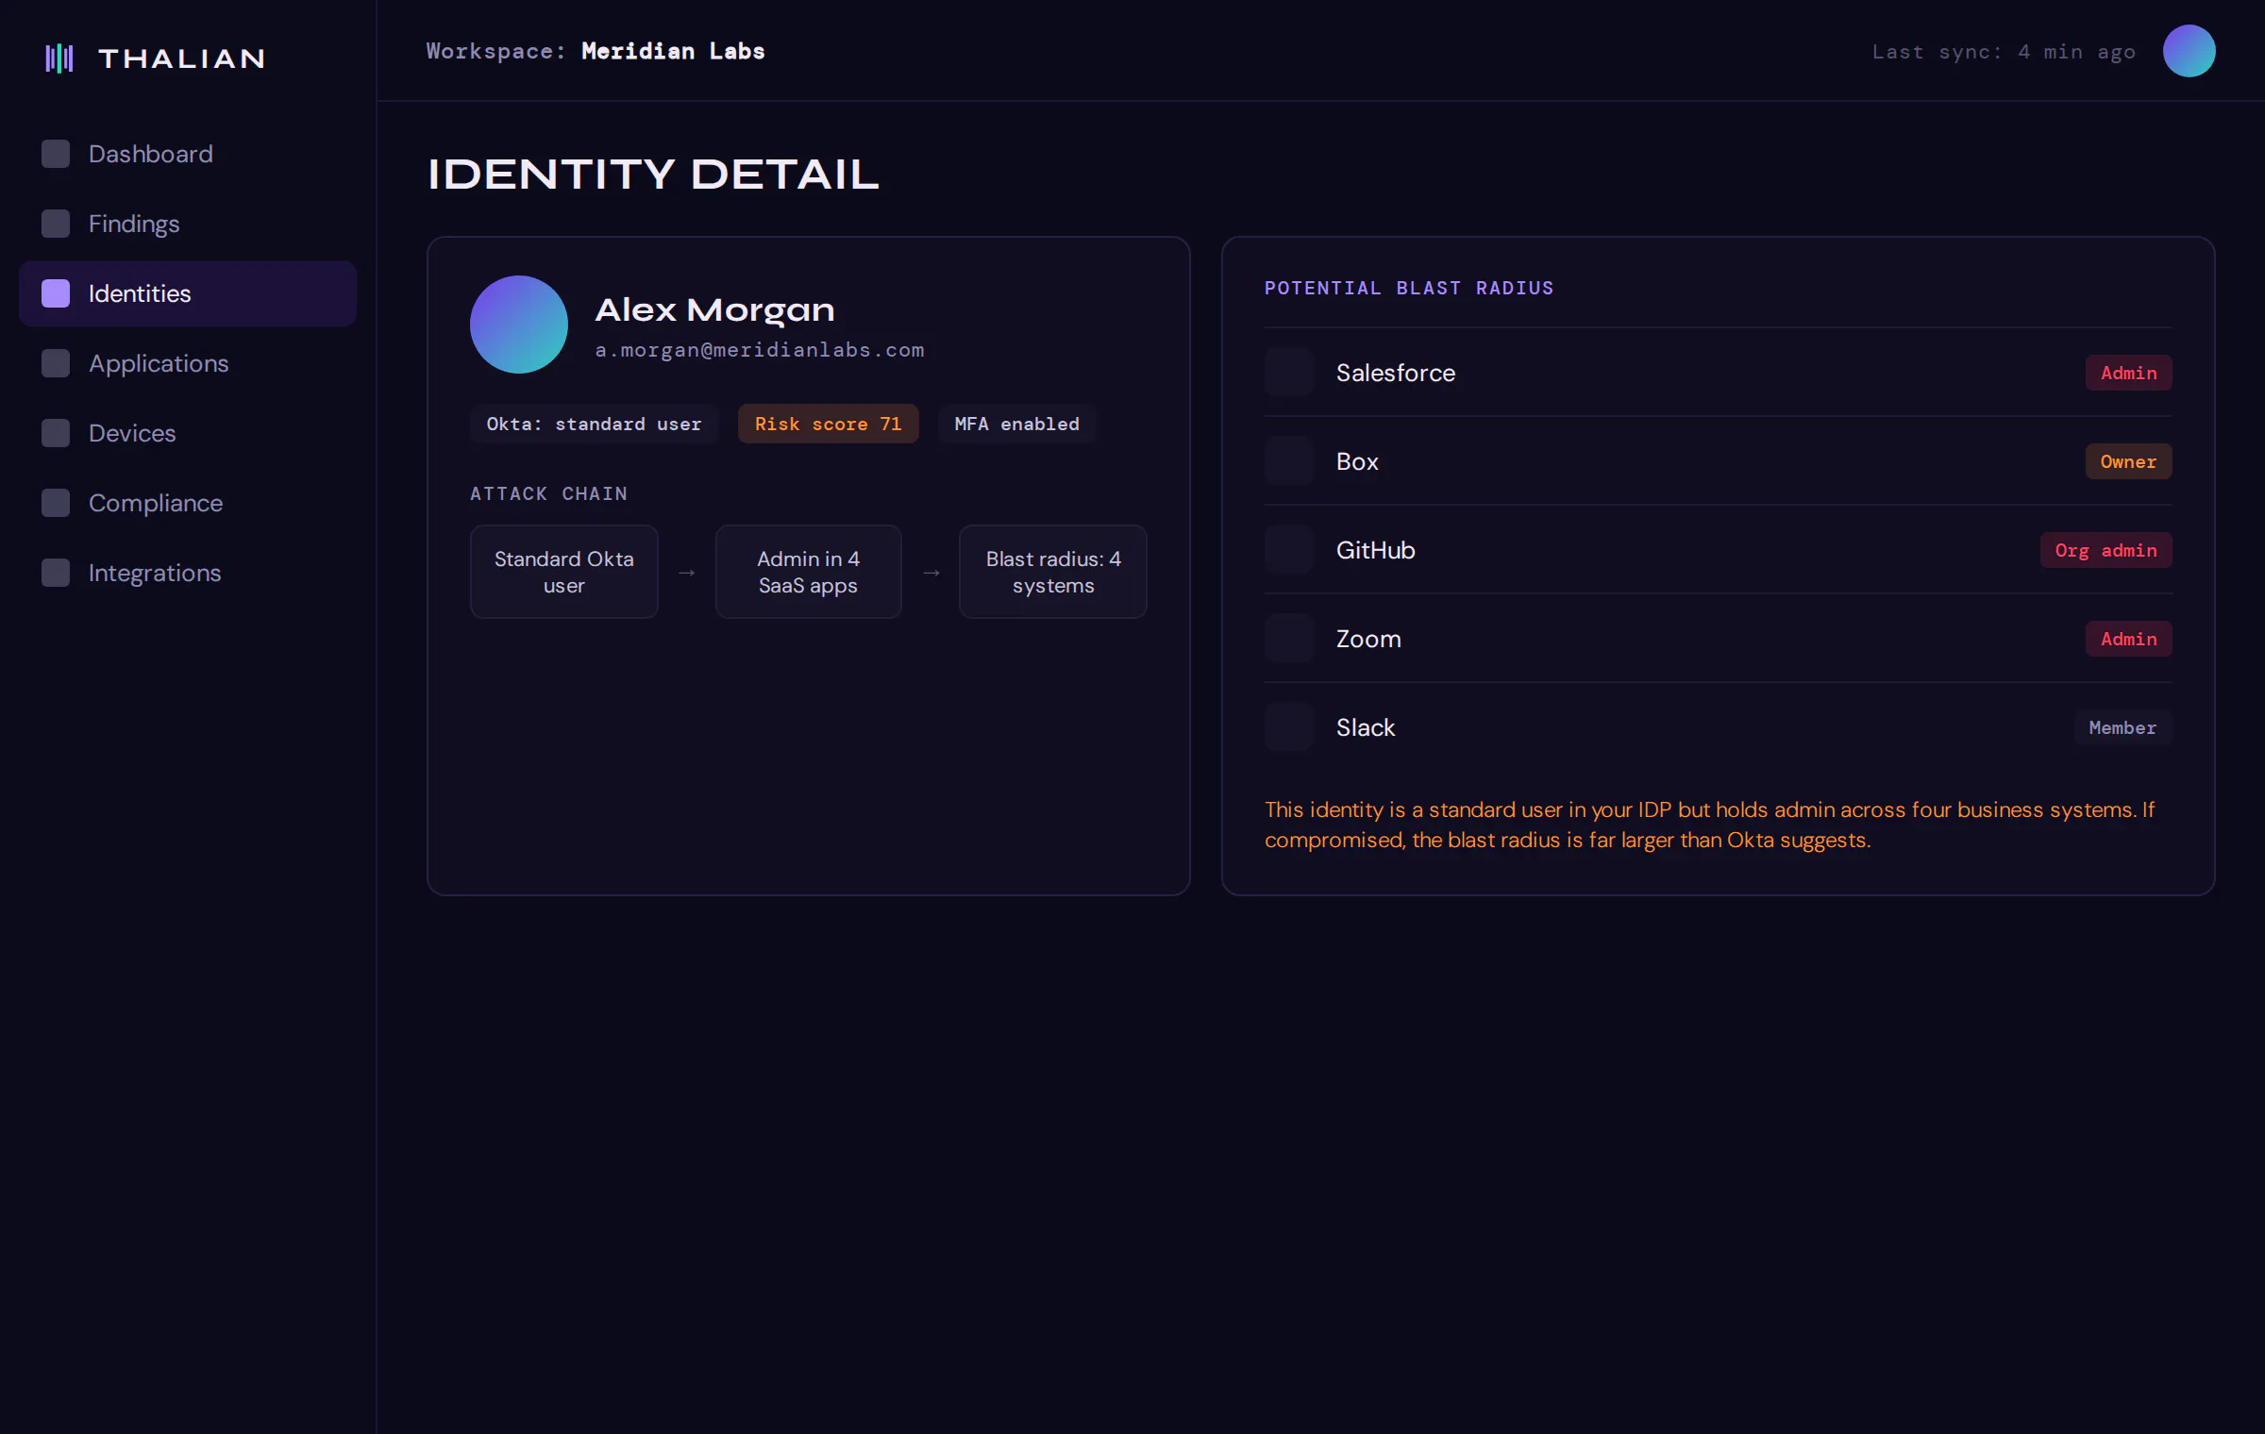Click the MFA enabled tag
The image size is (2265, 1434).
pos(1016,425)
